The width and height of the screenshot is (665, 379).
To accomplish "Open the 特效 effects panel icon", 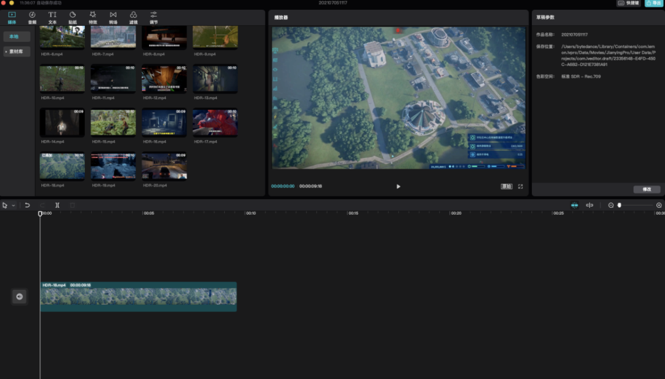I will (x=93, y=17).
